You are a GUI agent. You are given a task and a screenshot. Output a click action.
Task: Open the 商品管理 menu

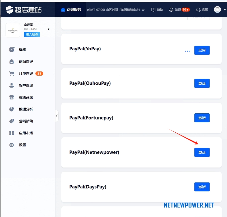[x=26, y=61]
